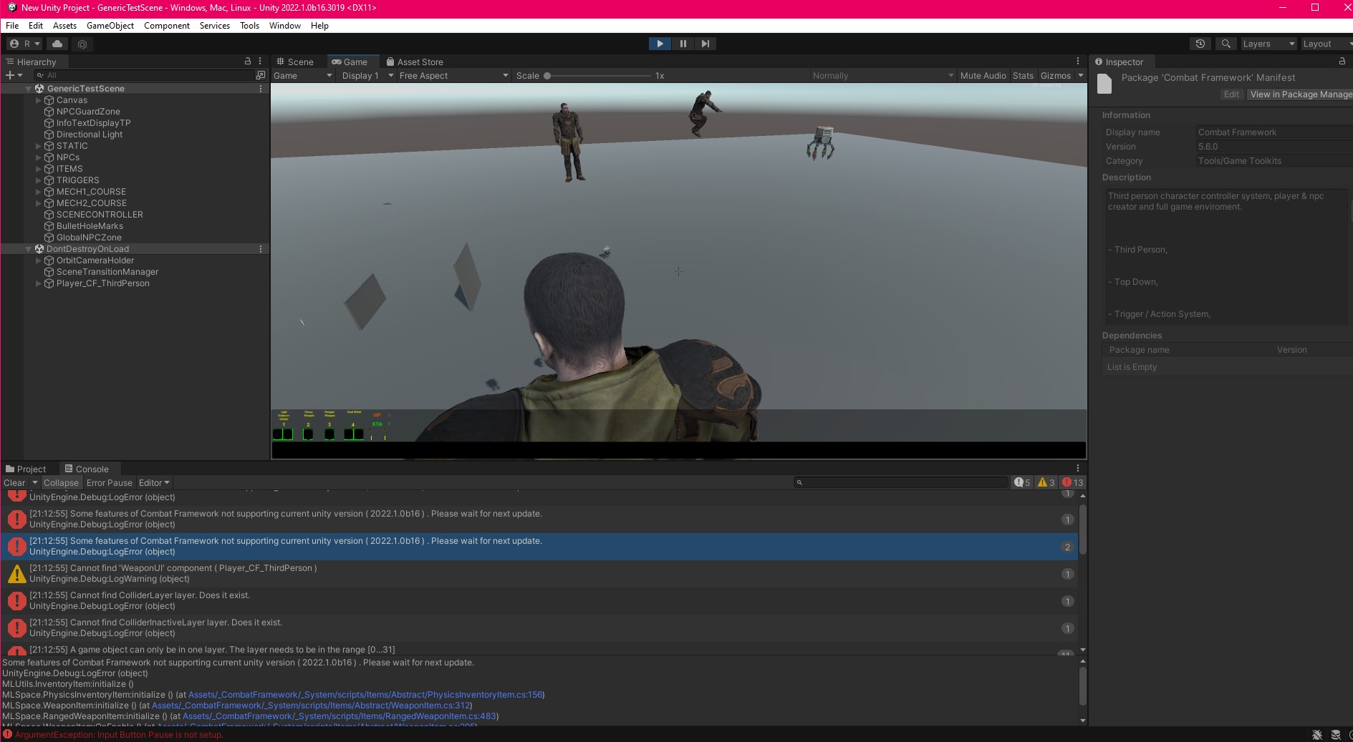This screenshot has height=742, width=1353.
Task: Click the Debug mode bug icon in status bar
Action: pyautogui.click(x=1317, y=735)
